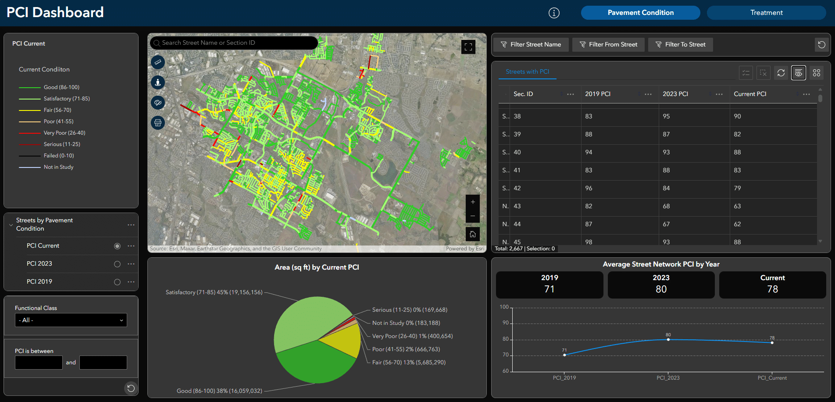Refresh the Streets with PCI table
This screenshot has height=402, width=835.
tap(781, 73)
